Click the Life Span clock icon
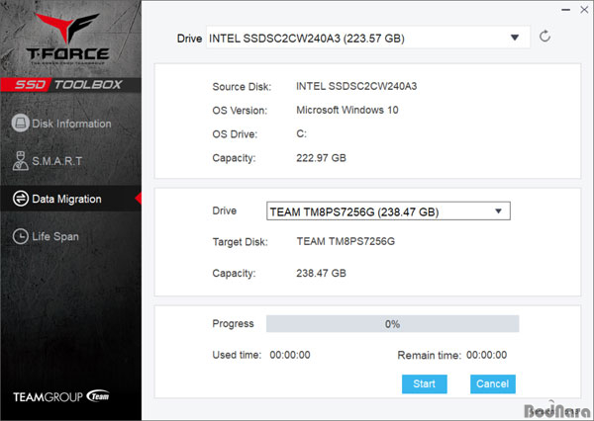Viewport: 594px width, 421px height. pyautogui.click(x=21, y=236)
